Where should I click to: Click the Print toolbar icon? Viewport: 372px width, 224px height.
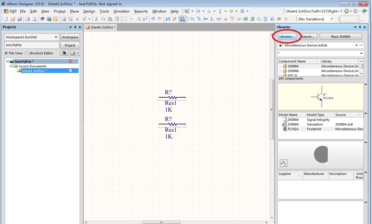point(27,19)
